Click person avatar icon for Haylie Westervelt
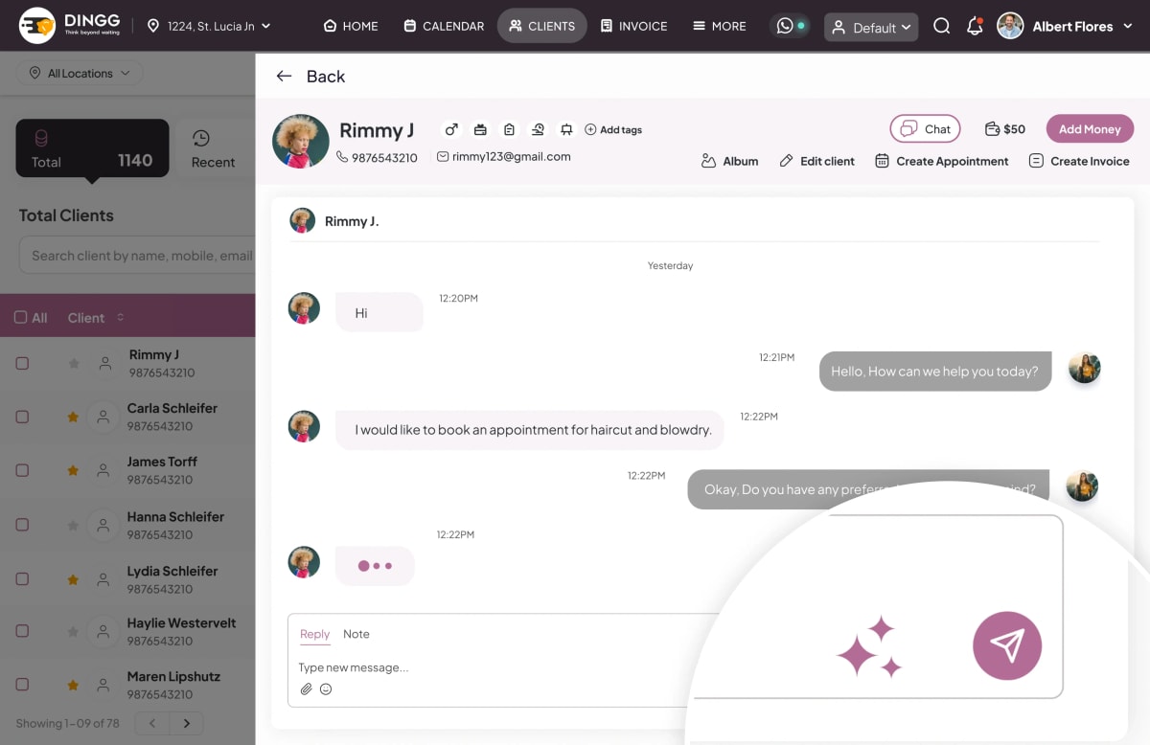This screenshot has height=745, width=1150. [103, 632]
